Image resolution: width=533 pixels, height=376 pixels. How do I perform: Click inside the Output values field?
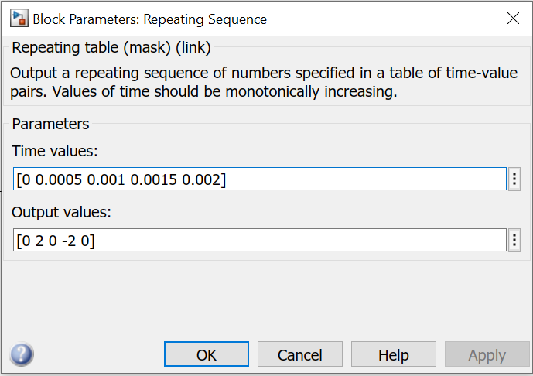(260, 240)
